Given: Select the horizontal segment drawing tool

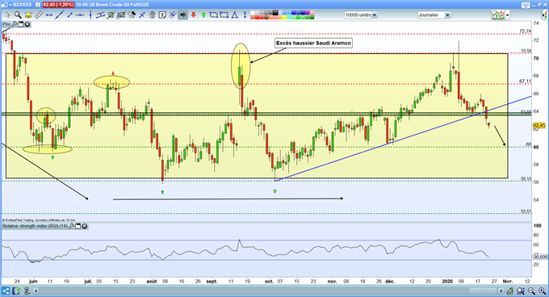Looking at the screenshot, I should 49,15.
